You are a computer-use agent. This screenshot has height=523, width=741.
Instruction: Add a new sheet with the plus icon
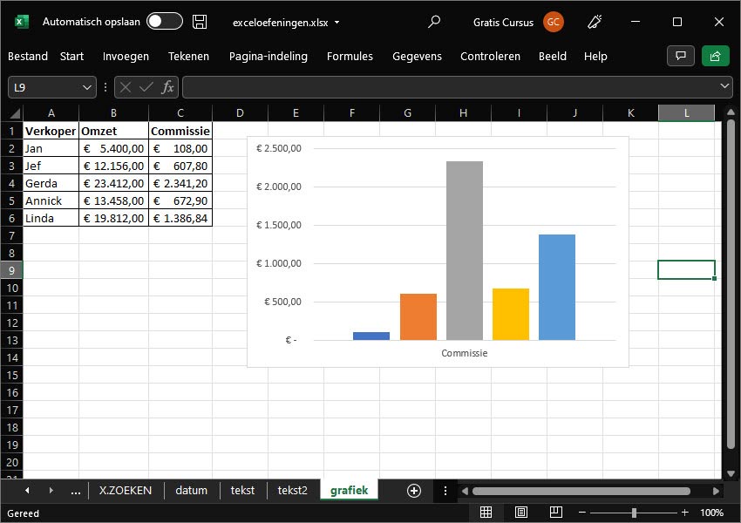coord(414,491)
